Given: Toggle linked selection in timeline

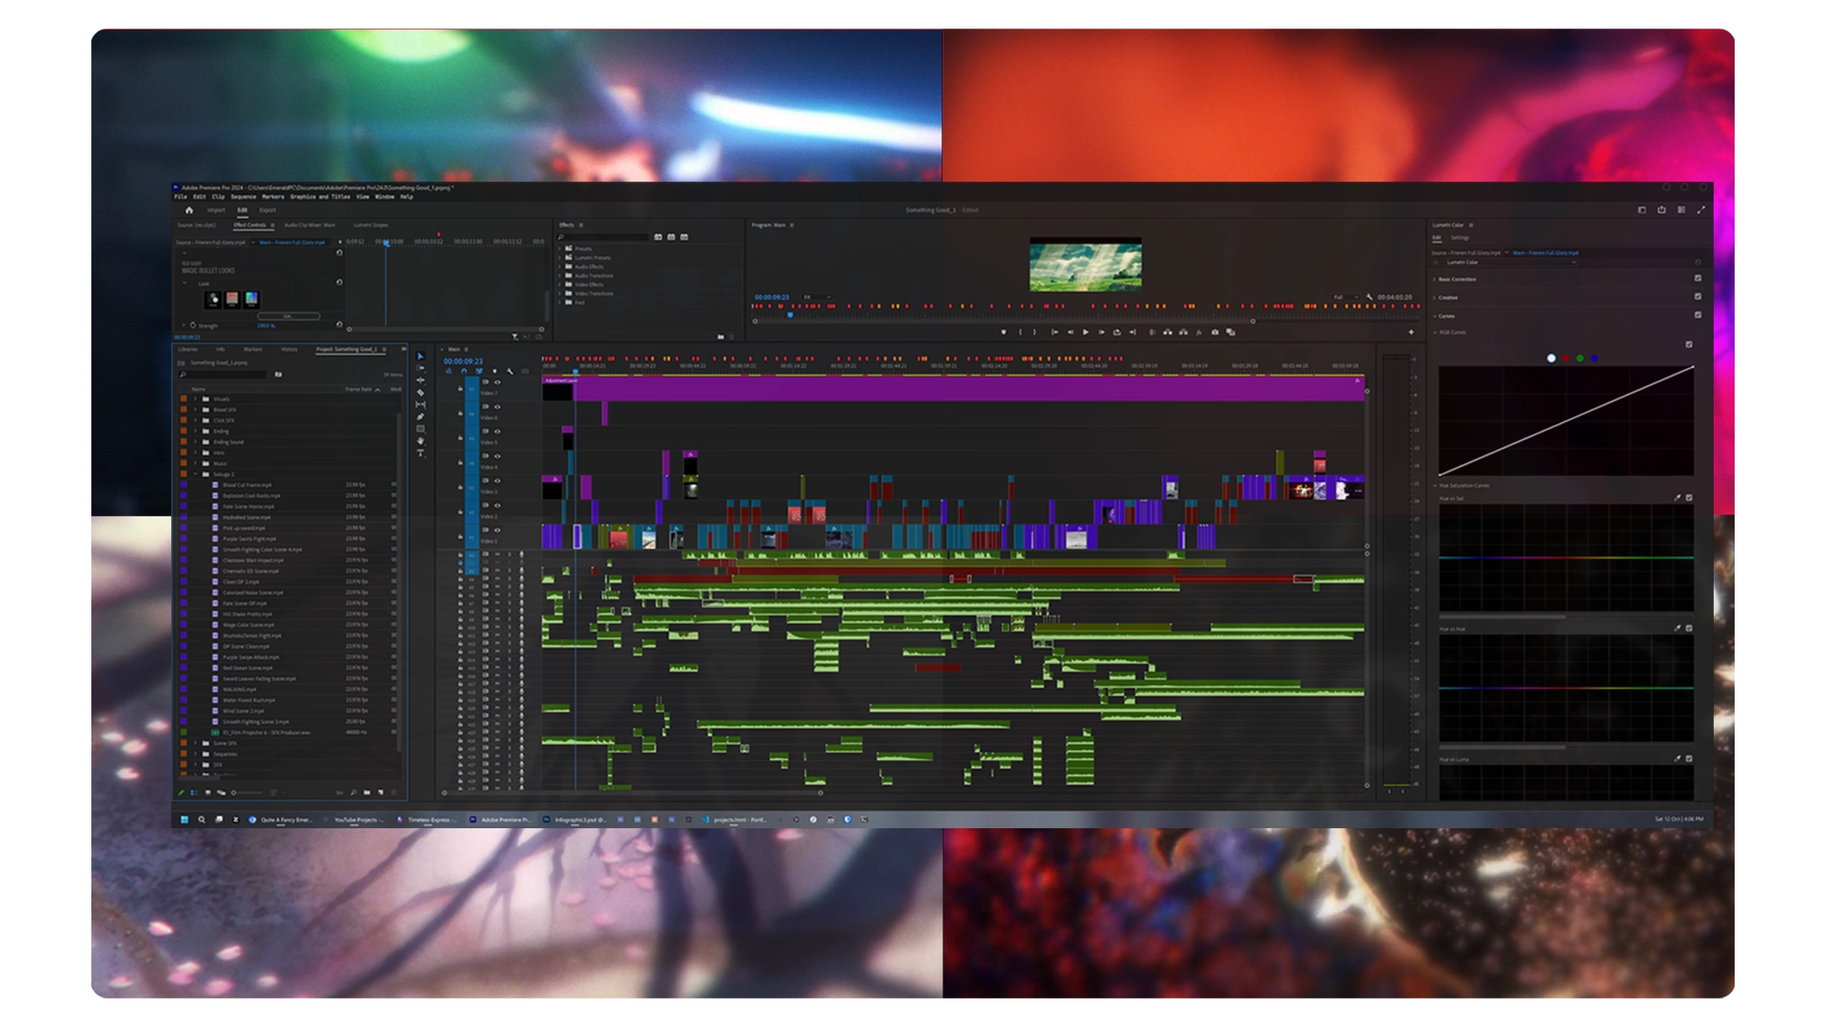Looking at the screenshot, I should pos(479,372).
